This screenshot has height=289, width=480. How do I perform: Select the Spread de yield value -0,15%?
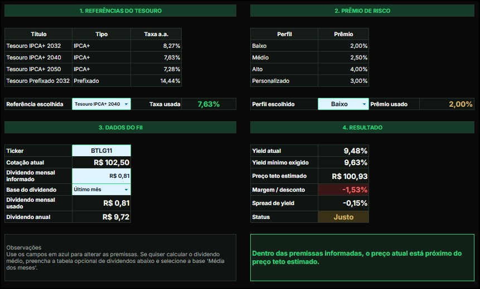pyautogui.click(x=343, y=203)
